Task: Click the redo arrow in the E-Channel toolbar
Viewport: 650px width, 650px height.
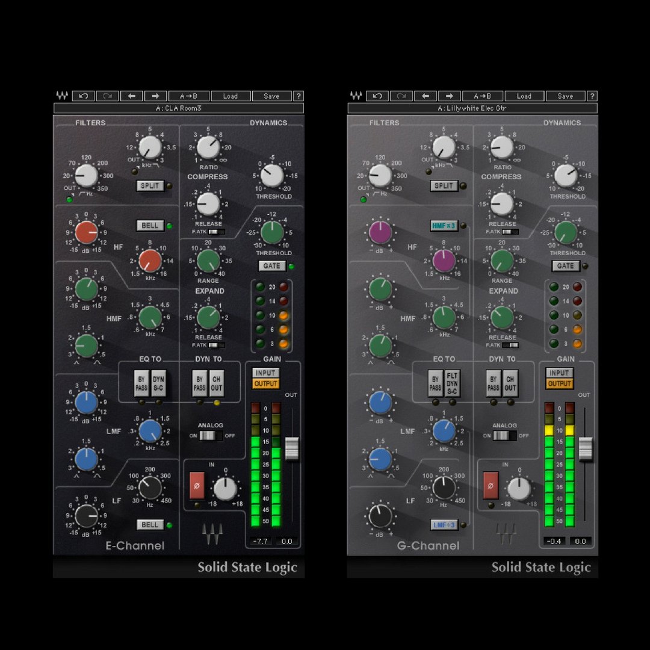Action: (x=107, y=96)
